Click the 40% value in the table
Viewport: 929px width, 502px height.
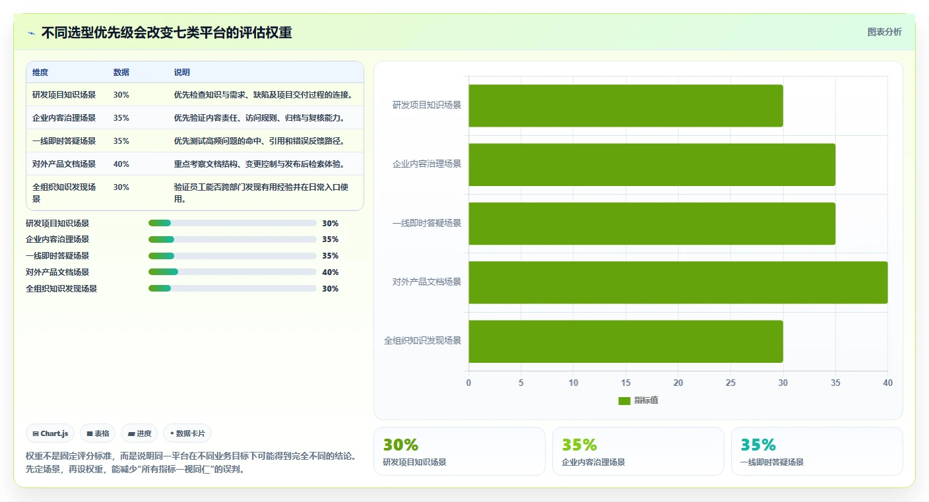pyautogui.click(x=121, y=164)
